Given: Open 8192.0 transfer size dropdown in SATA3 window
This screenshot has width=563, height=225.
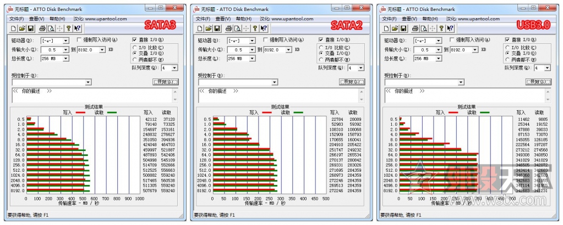Looking at the screenshot, I should click(103, 50).
